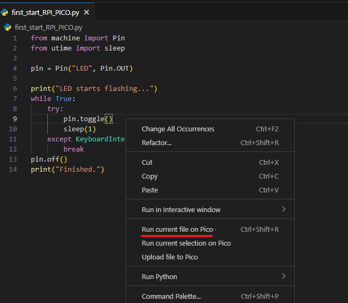Click line number 1 in the gutter
The image size is (348, 303).
(x=15, y=38)
